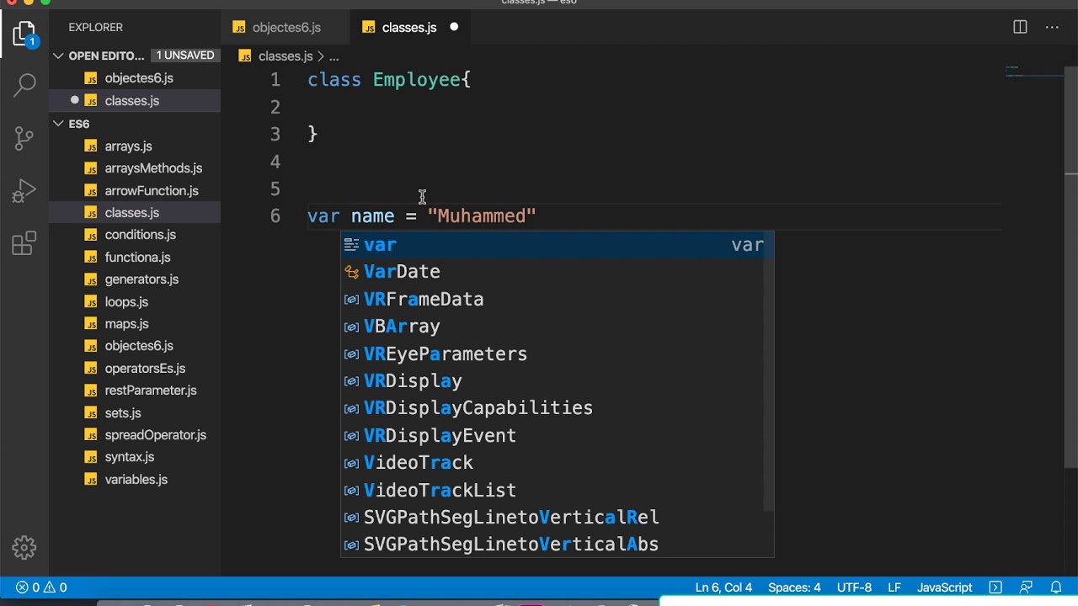Screen dimensions: 1078x606
Task: Place cursor after "Muhammed" string on line 6
Action: 536,216
